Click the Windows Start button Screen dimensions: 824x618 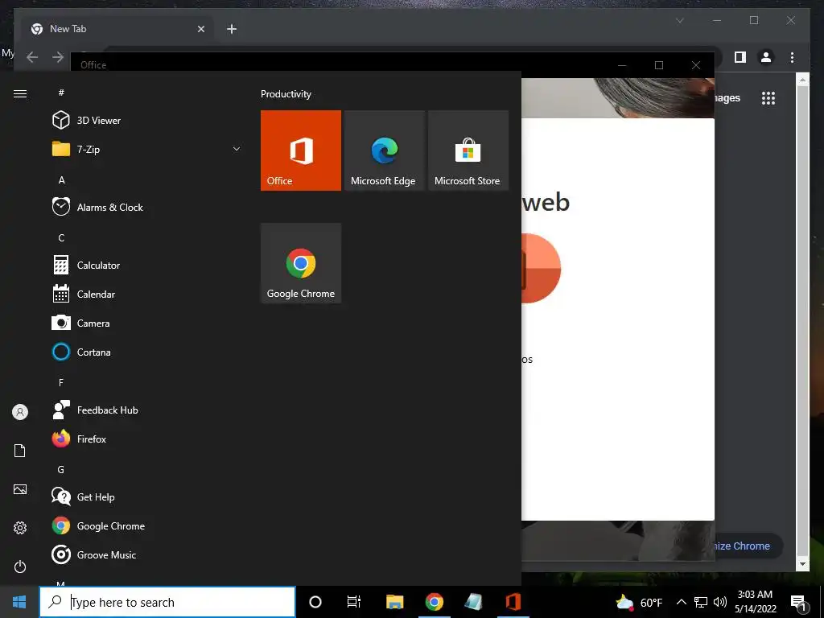coord(19,602)
